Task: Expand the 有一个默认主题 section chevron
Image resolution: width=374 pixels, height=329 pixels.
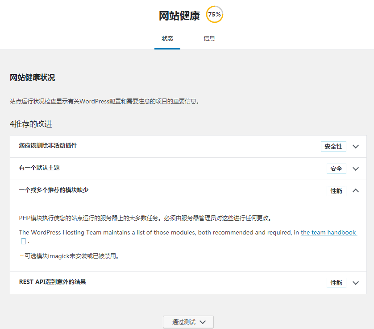Action: click(x=356, y=169)
